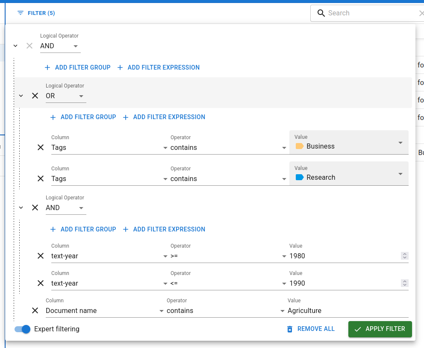
Task: Open the top-level AND logical operator dropdown
Action: 60,46
